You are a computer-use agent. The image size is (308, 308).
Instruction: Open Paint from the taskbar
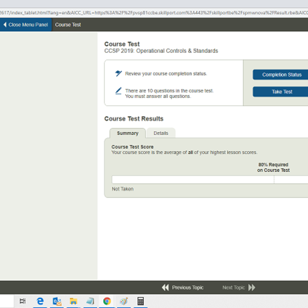pos(124,301)
